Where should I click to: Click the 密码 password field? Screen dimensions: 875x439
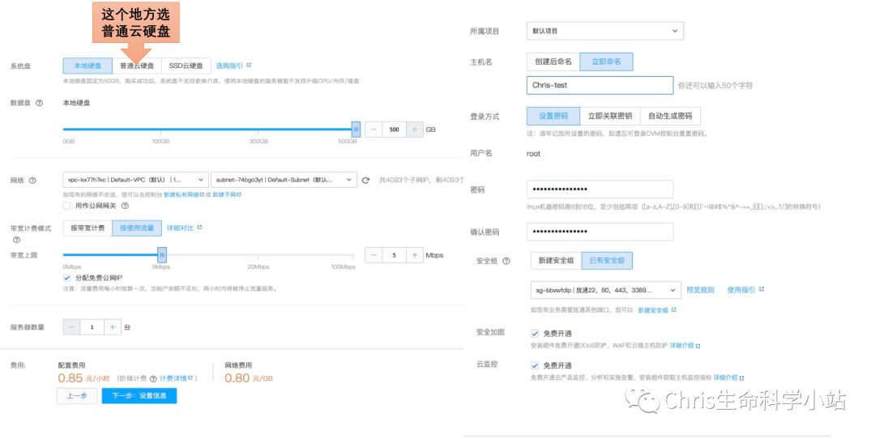[600, 189]
